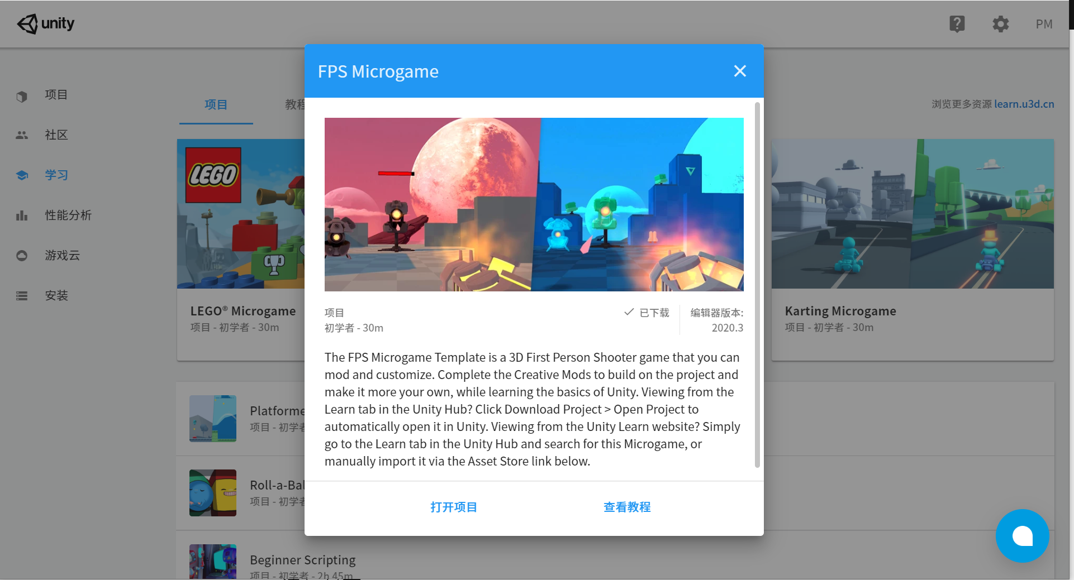Click the Roll-a-Ball row title
Viewport: 1074px width, 580px height.
coord(277,485)
